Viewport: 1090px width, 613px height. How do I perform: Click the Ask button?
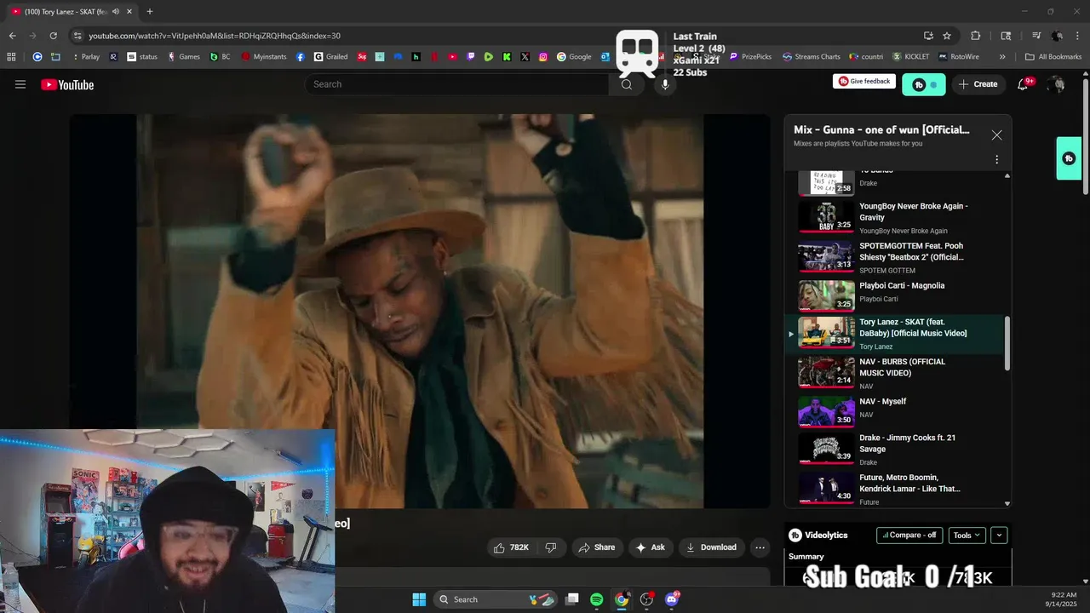650,547
